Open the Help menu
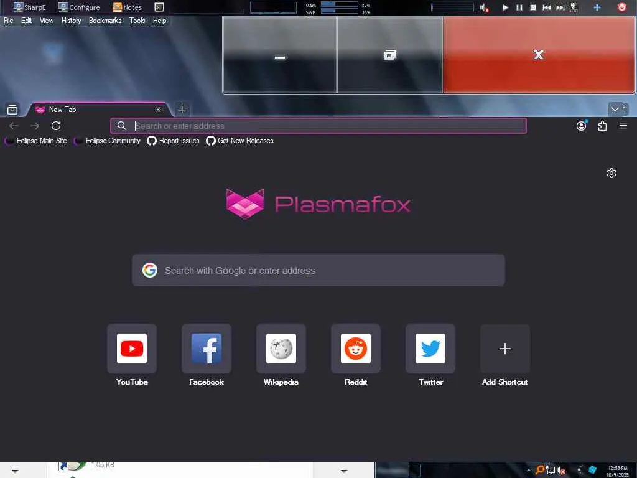Viewport: 637px width, 478px height. 160,21
